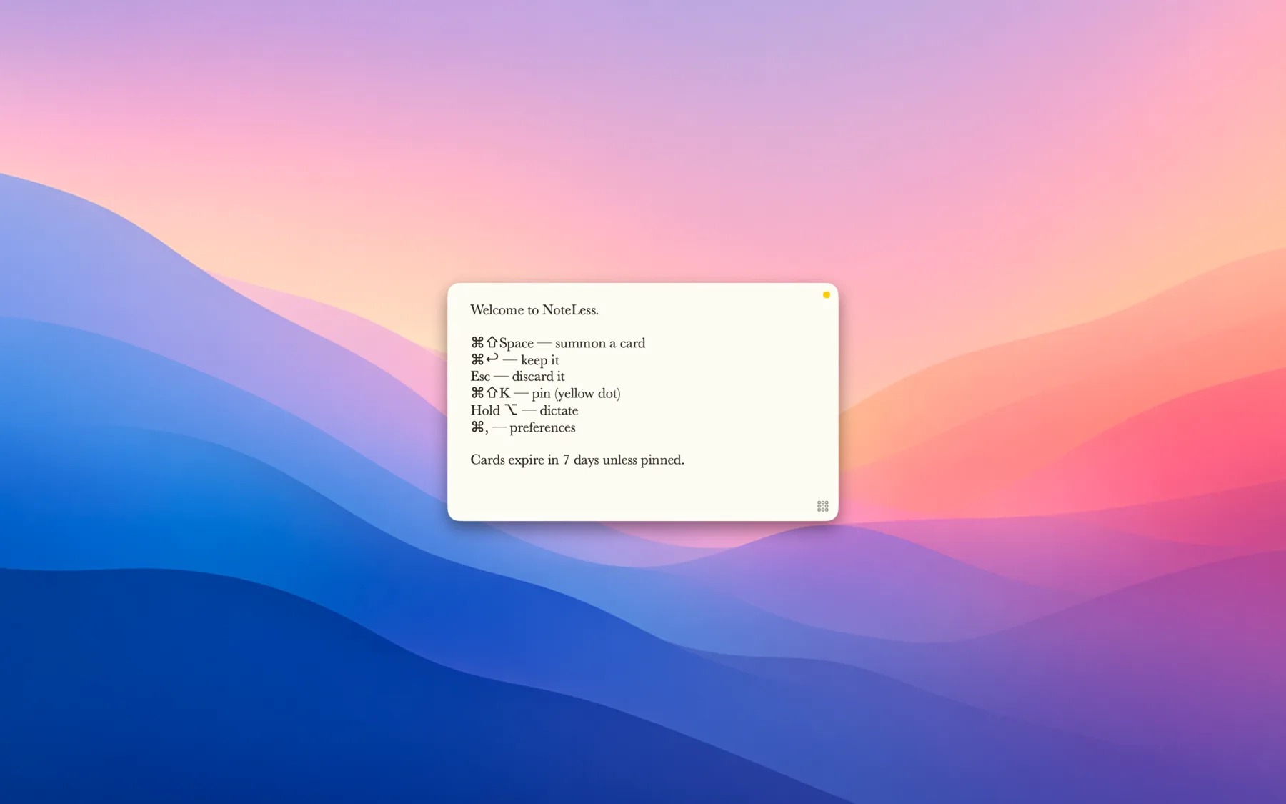This screenshot has height=804, width=1286.
Task: Toggle the yellow pin dot on the card
Action: click(827, 294)
